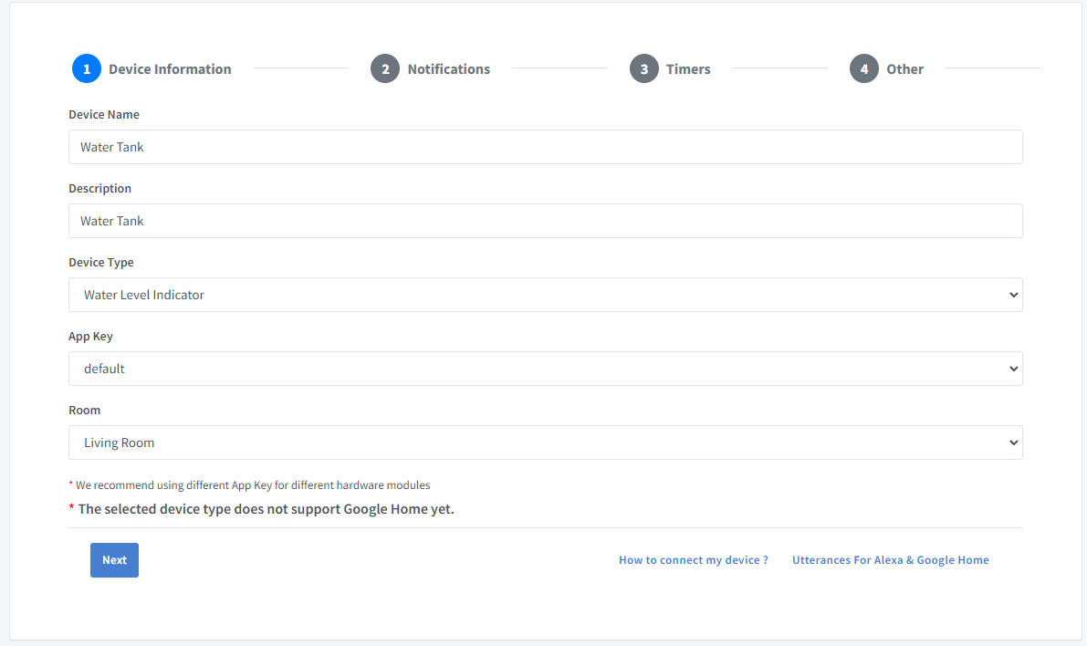Focus the Device Name text field

[x=545, y=147]
